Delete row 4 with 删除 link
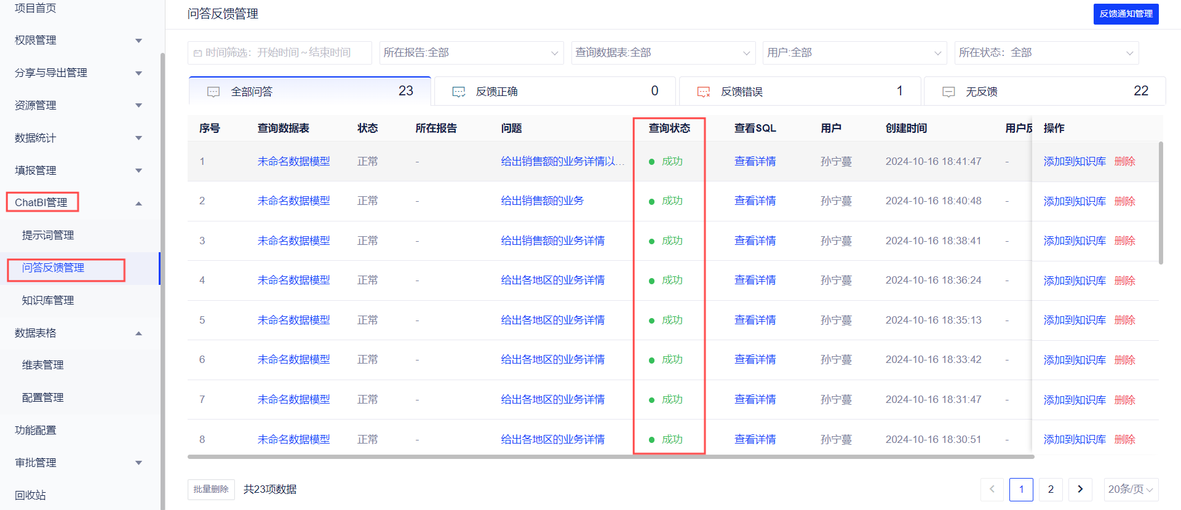The width and height of the screenshot is (1181, 510). [1124, 281]
